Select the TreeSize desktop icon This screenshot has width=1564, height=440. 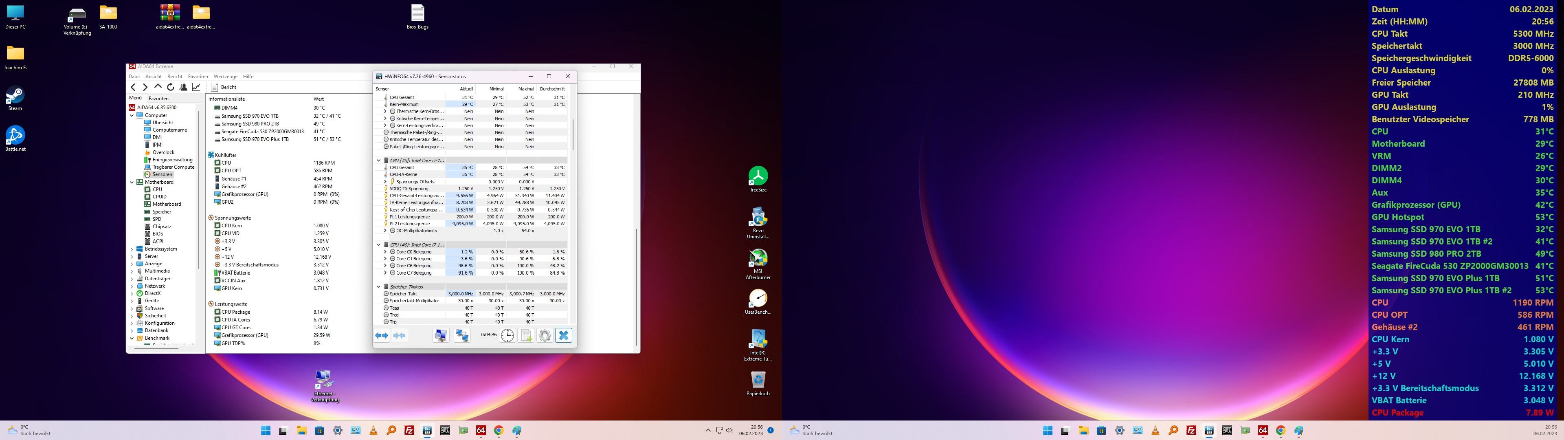coord(758,179)
